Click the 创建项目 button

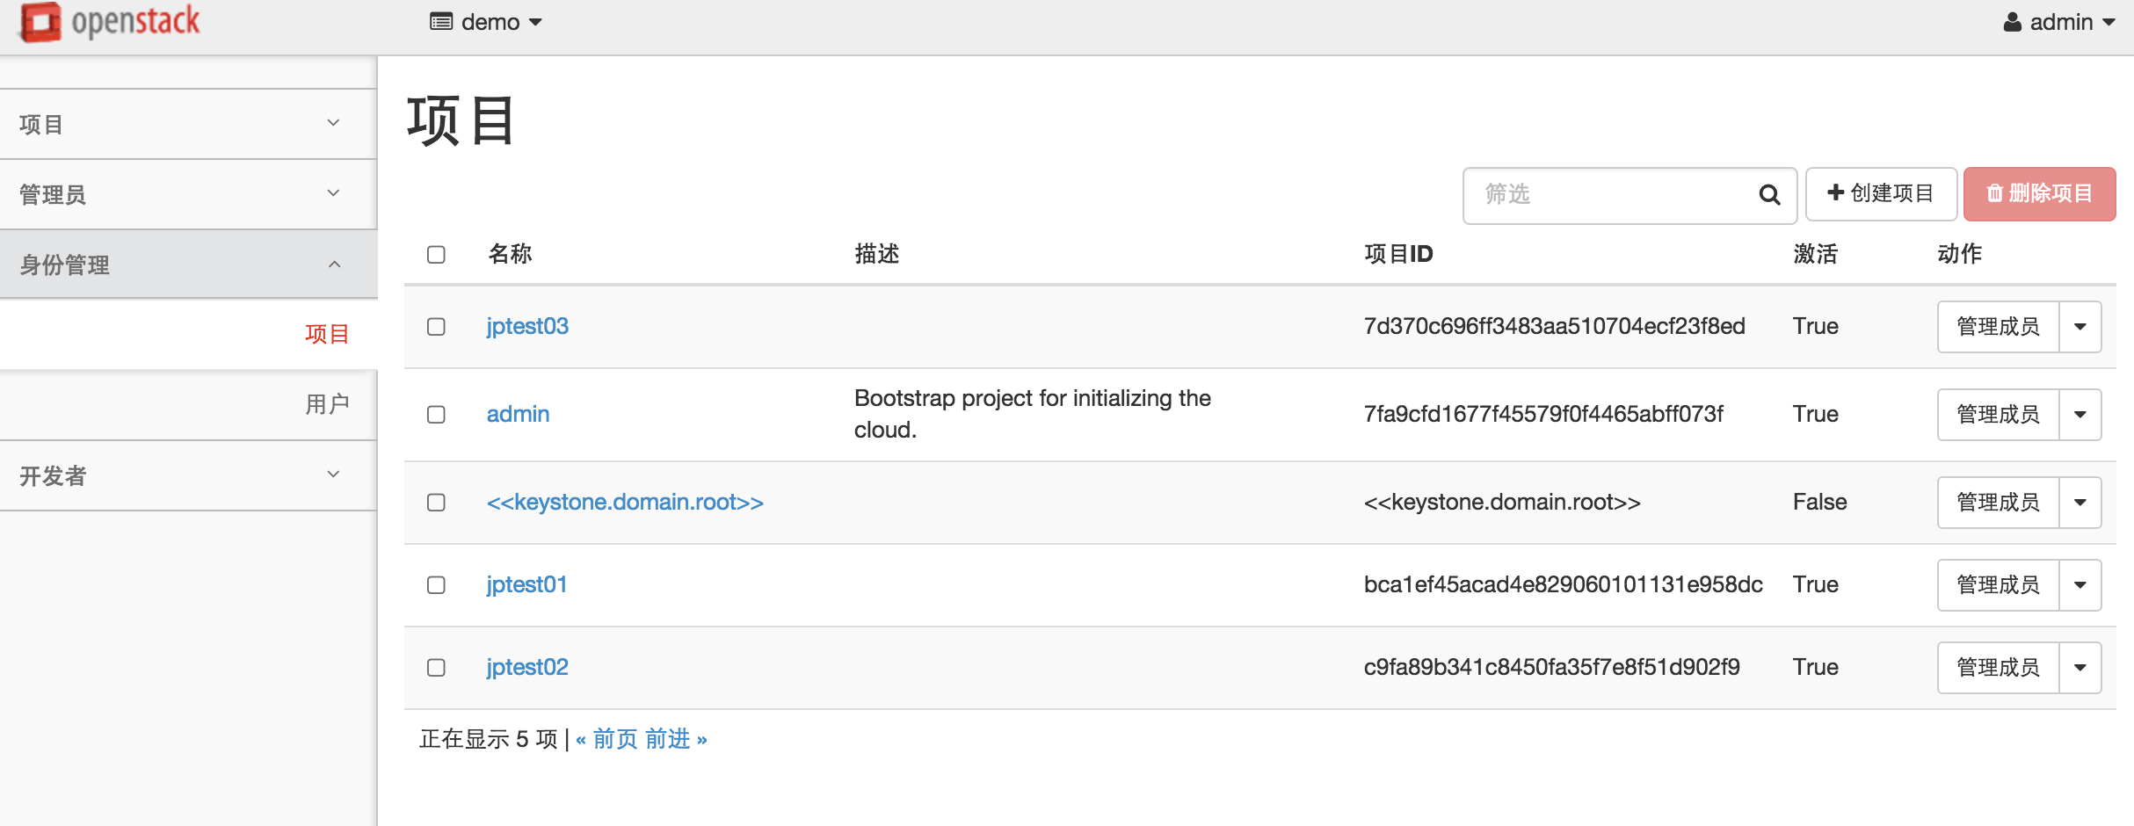pyautogui.click(x=1881, y=194)
